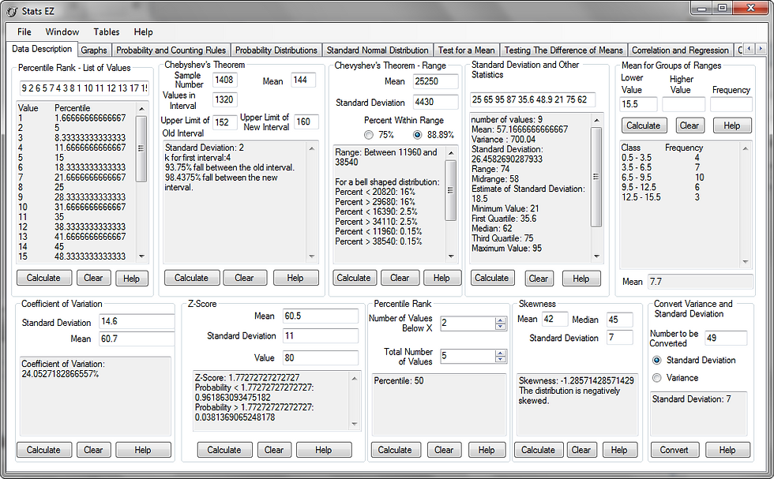This screenshot has width=774, height=479.
Task: Focus the percentile list of values input
Action: (84, 88)
